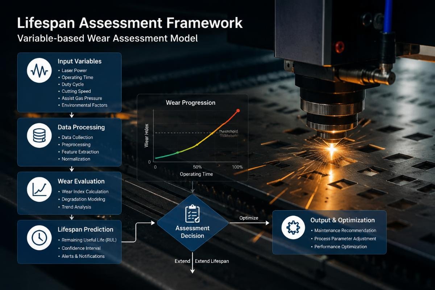Select Maintenance Recommendation item

click(x=345, y=231)
